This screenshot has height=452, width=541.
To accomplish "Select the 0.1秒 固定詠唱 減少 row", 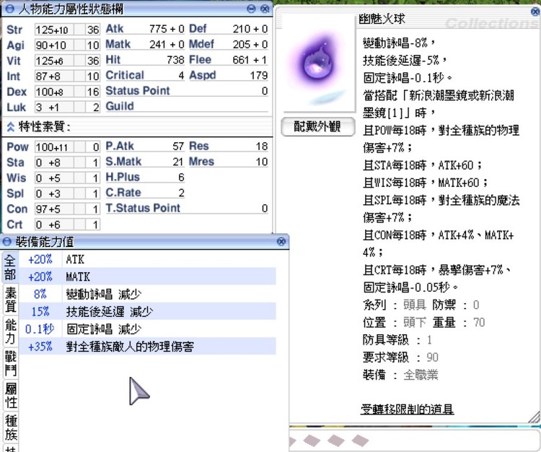I will tap(147, 329).
